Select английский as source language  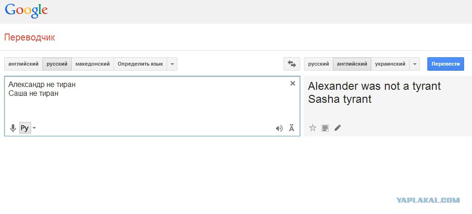tap(23, 64)
